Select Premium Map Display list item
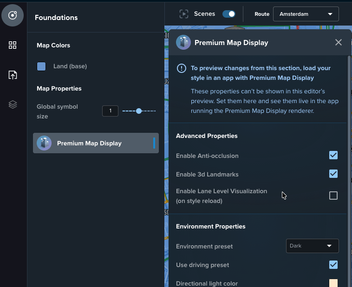The image size is (352, 287). (96, 143)
